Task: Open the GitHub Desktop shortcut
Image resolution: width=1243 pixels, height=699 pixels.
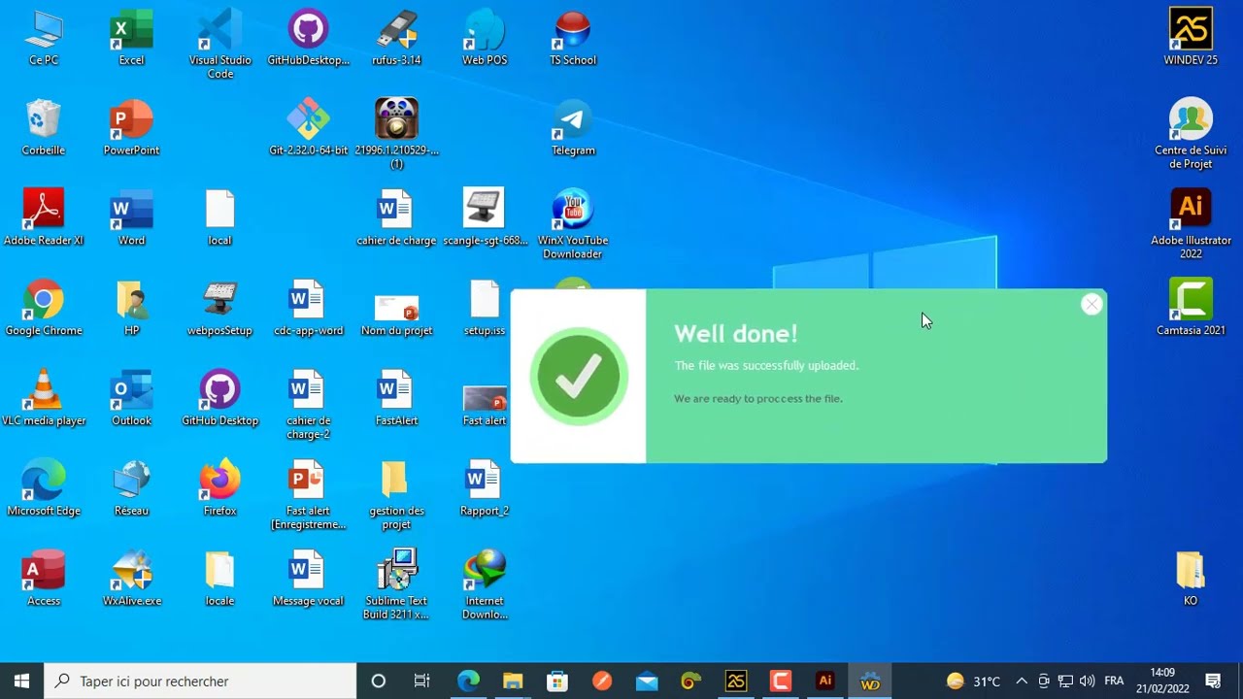Action: coord(220,398)
